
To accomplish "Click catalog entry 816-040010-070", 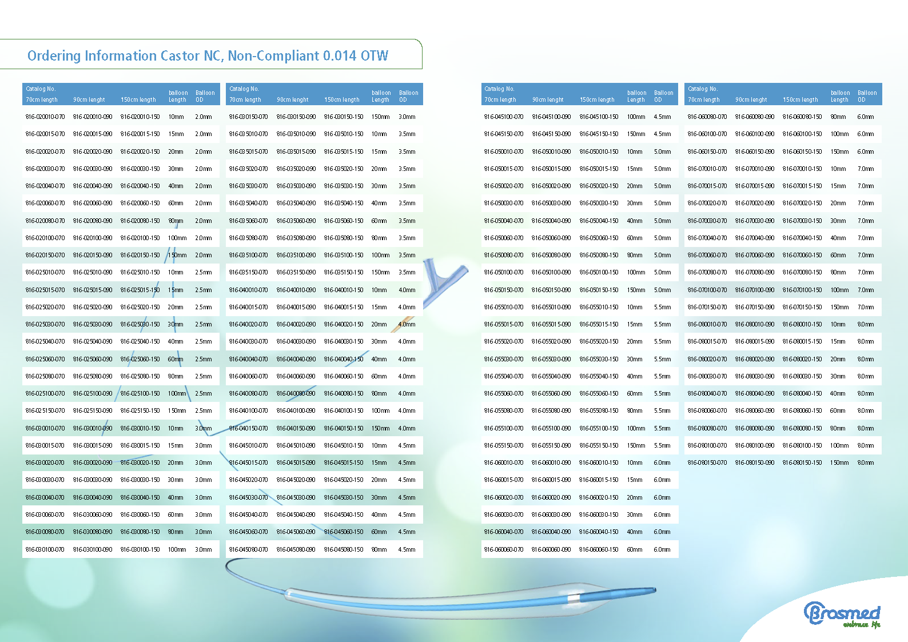I will (x=248, y=290).
